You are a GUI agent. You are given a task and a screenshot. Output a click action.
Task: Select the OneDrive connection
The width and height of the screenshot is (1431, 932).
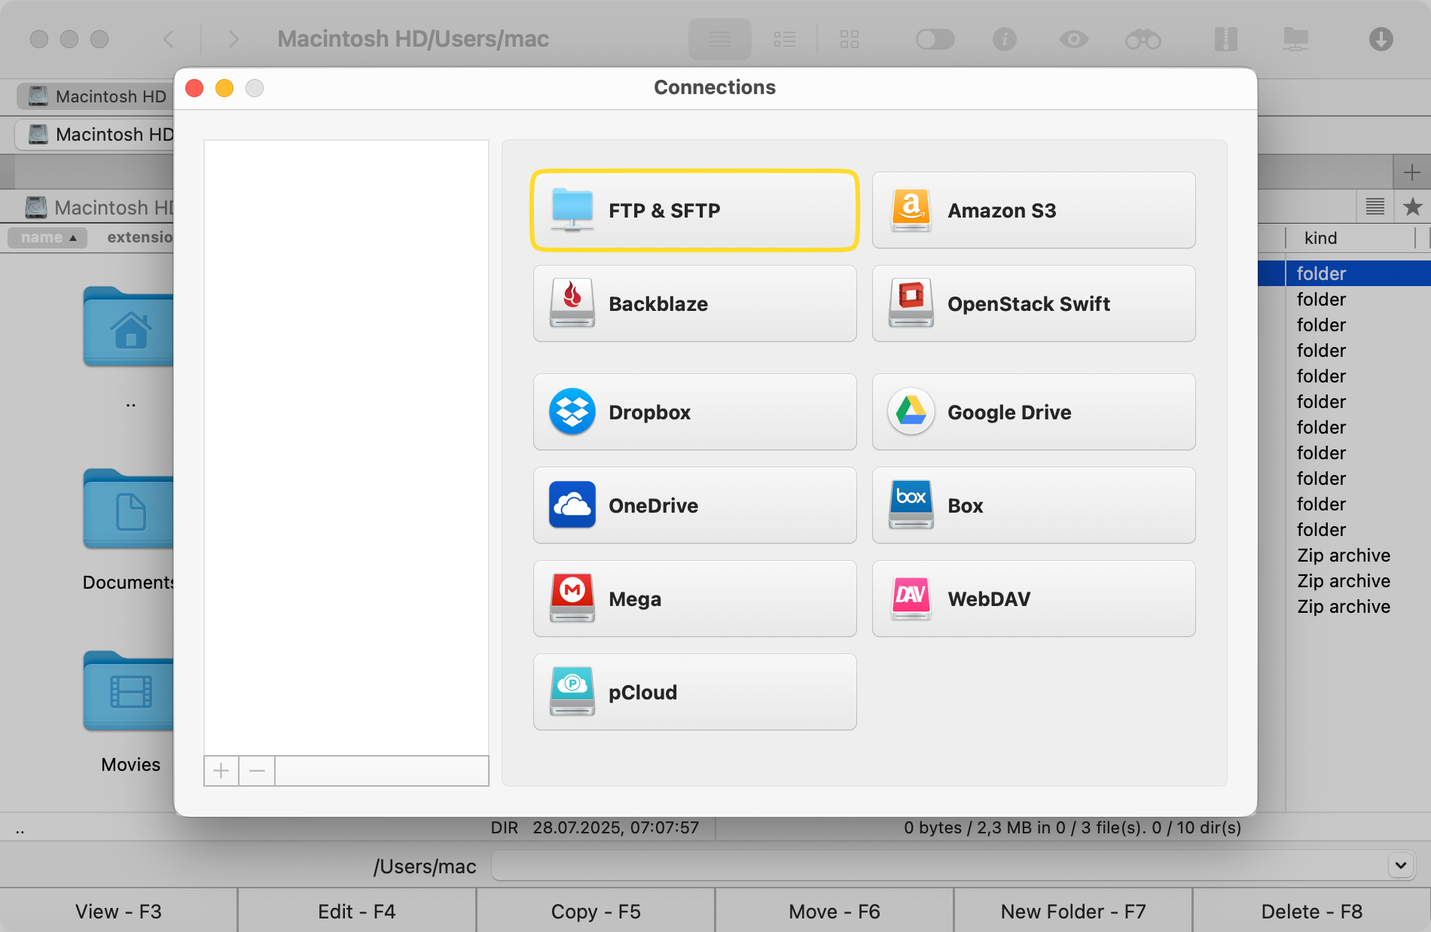tap(694, 505)
